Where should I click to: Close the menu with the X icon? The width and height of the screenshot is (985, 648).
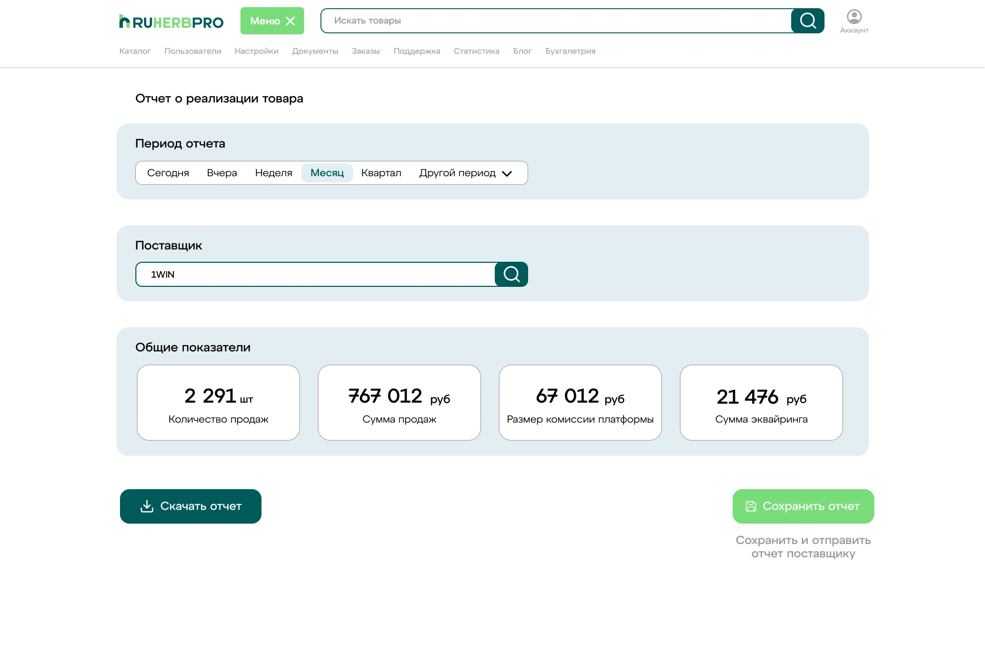(x=290, y=21)
